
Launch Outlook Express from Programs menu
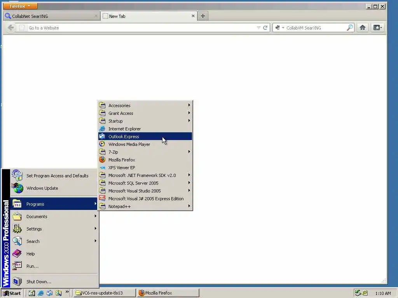pyautogui.click(x=145, y=136)
